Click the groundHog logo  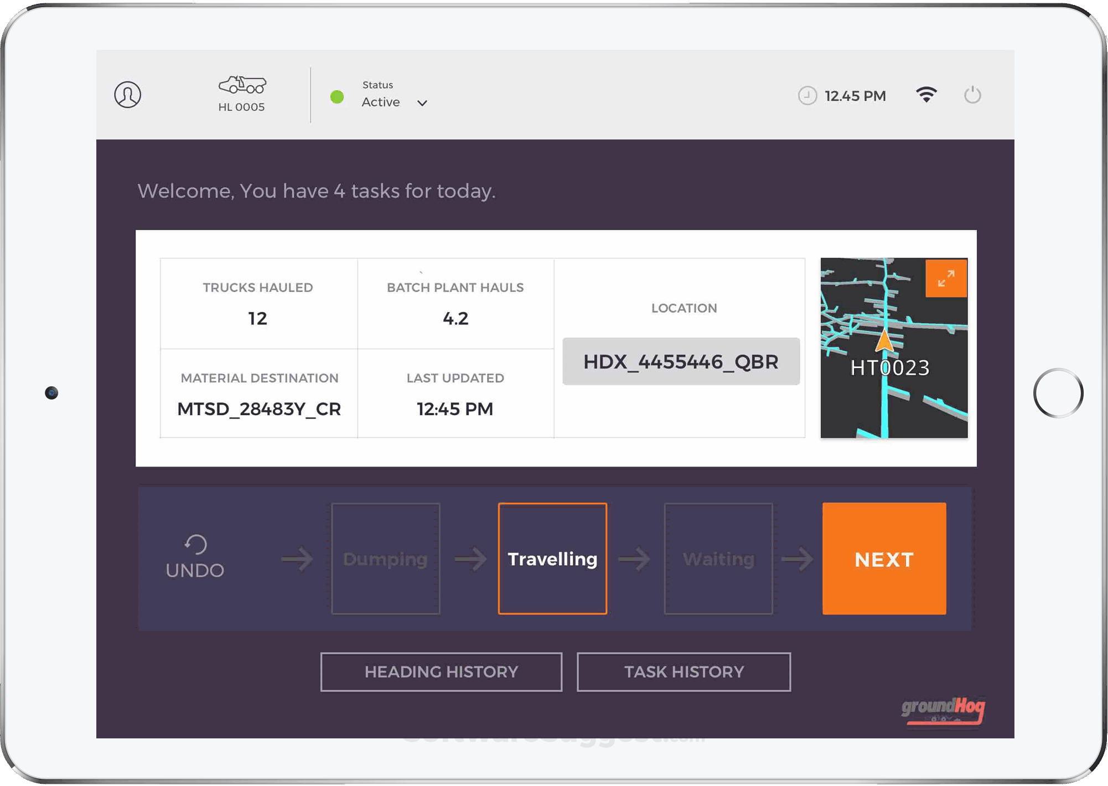point(943,711)
